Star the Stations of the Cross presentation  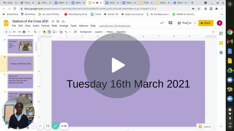tap(53, 21)
